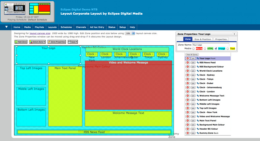Click pencil icon beside Clock - Sydney
This screenshot has width=260, height=141.
coord(198,75)
